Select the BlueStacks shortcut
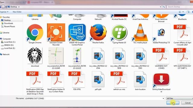Screen dimensions: 193x108 [x=182, y=17]
